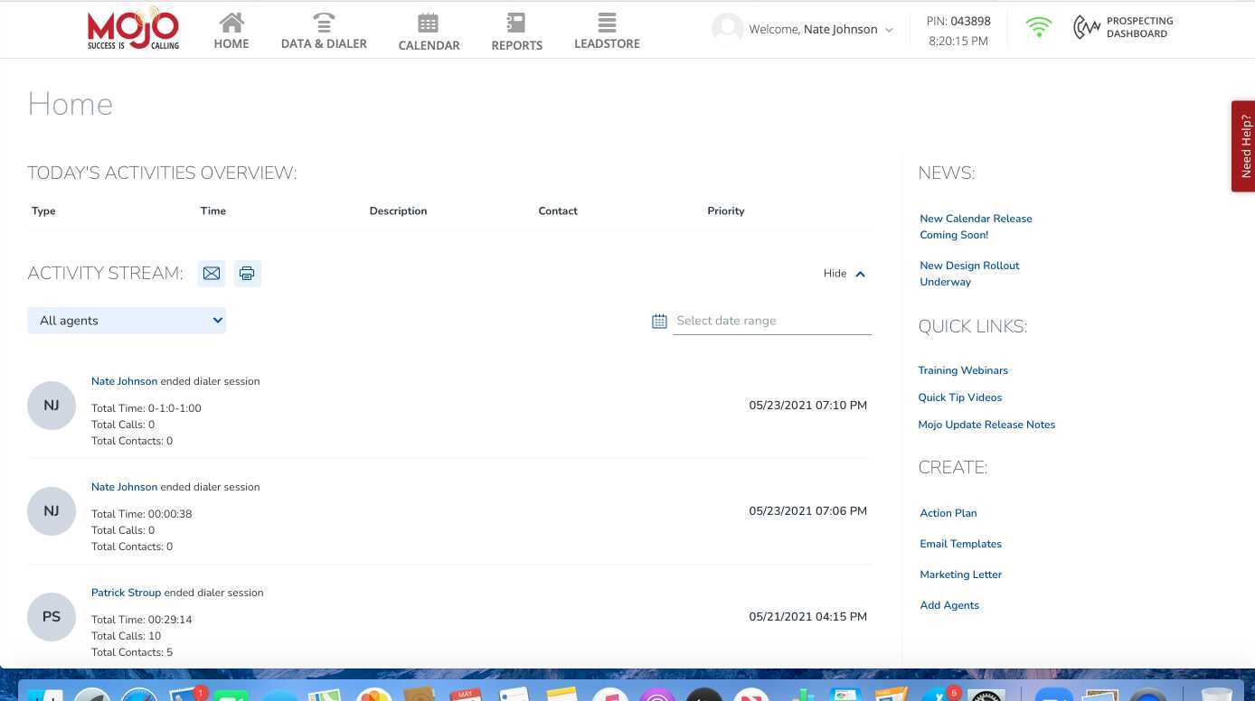Open the Data & Dialer section

(324, 31)
